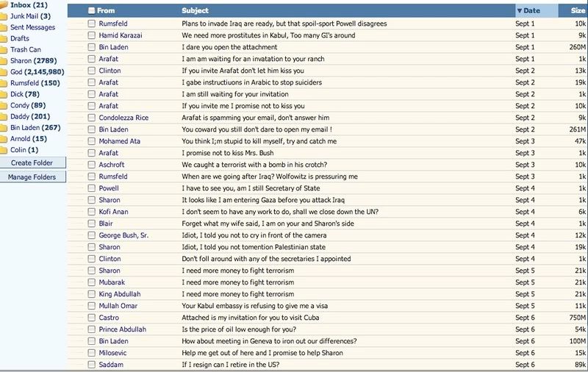Click the God folder icon in sidebar
This screenshot has width=588, height=372.
4,72
